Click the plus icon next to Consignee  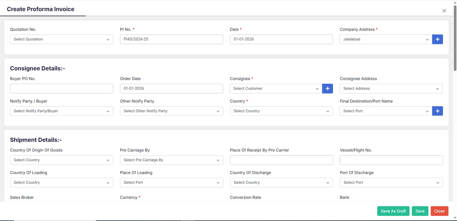click(x=327, y=88)
